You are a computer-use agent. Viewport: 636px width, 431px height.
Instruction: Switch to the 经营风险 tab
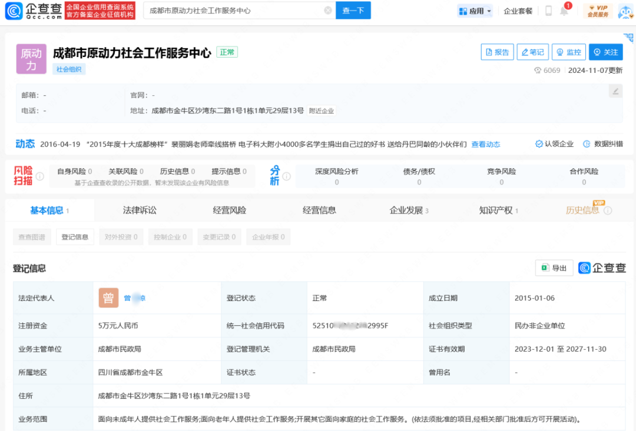click(x=230, y=211)
